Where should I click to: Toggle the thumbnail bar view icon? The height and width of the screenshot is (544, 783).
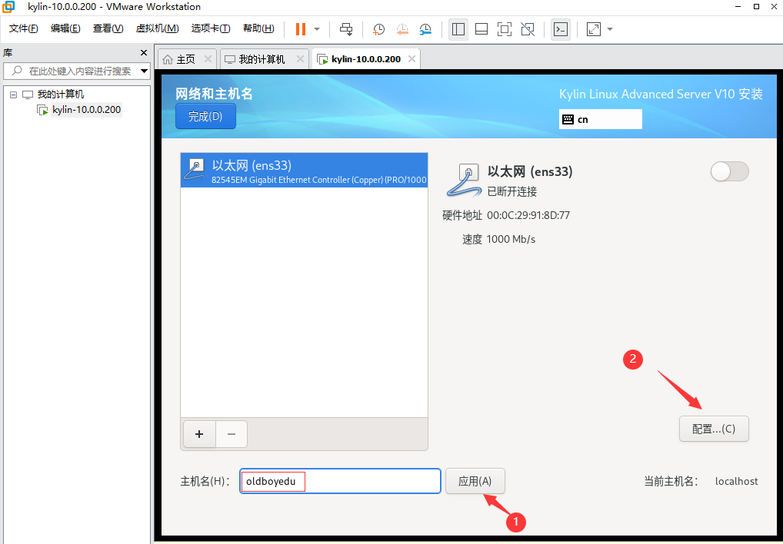[x=481, y=29]
